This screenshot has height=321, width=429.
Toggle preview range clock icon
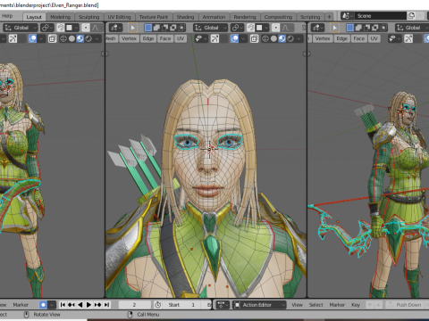coord(158,305)
